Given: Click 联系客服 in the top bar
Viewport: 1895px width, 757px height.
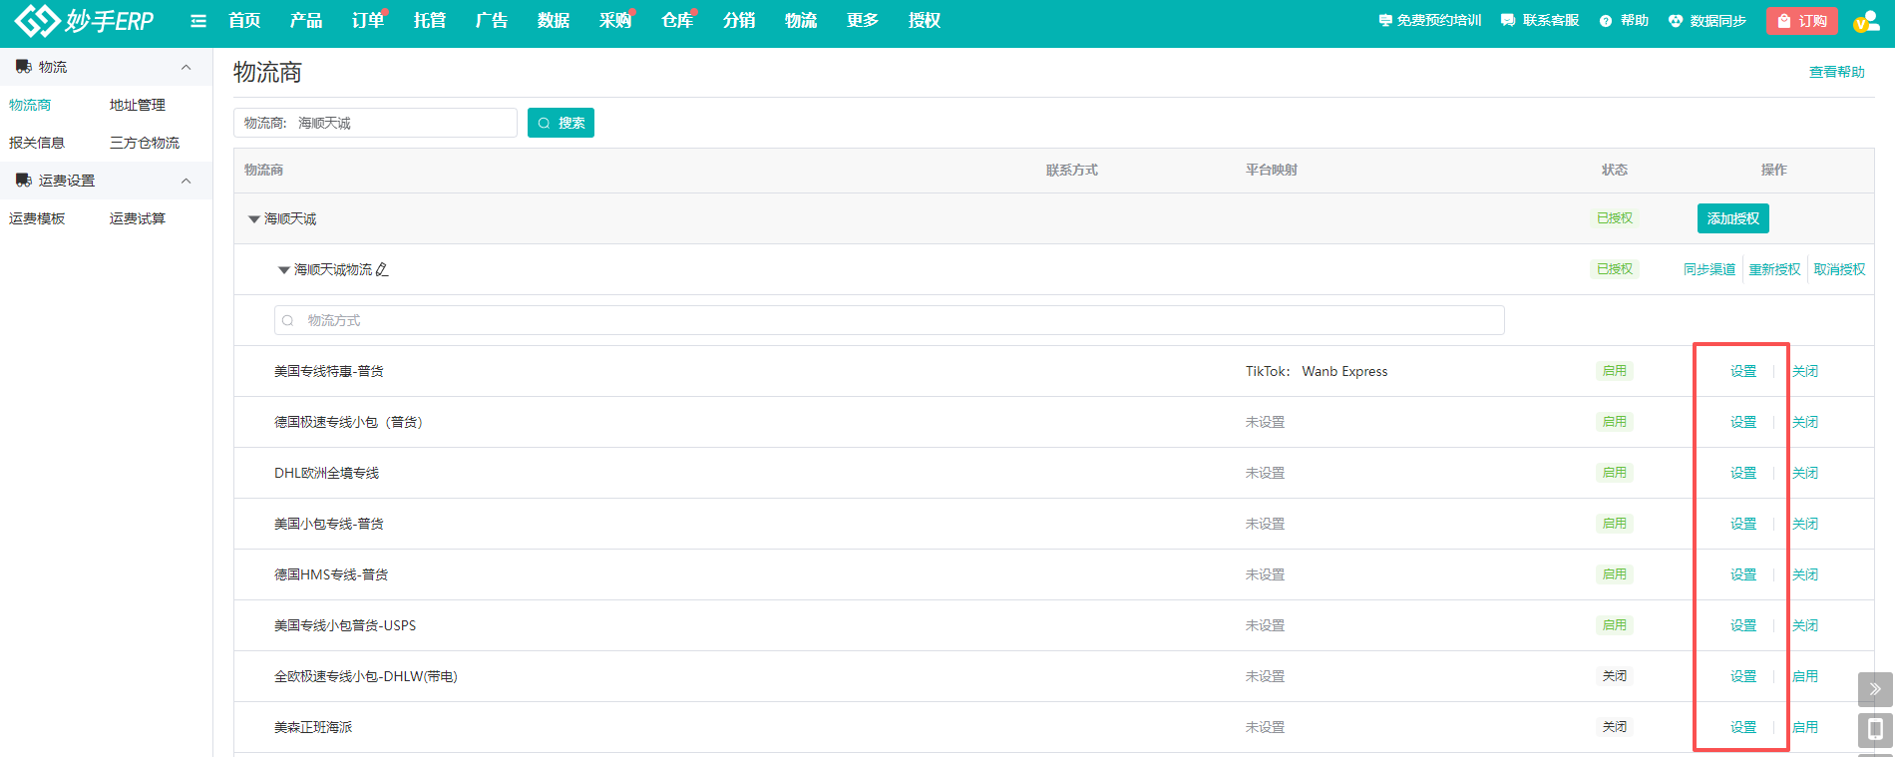Looking at the screenshot, I should pyautogui.click(x=1540, y=21).
